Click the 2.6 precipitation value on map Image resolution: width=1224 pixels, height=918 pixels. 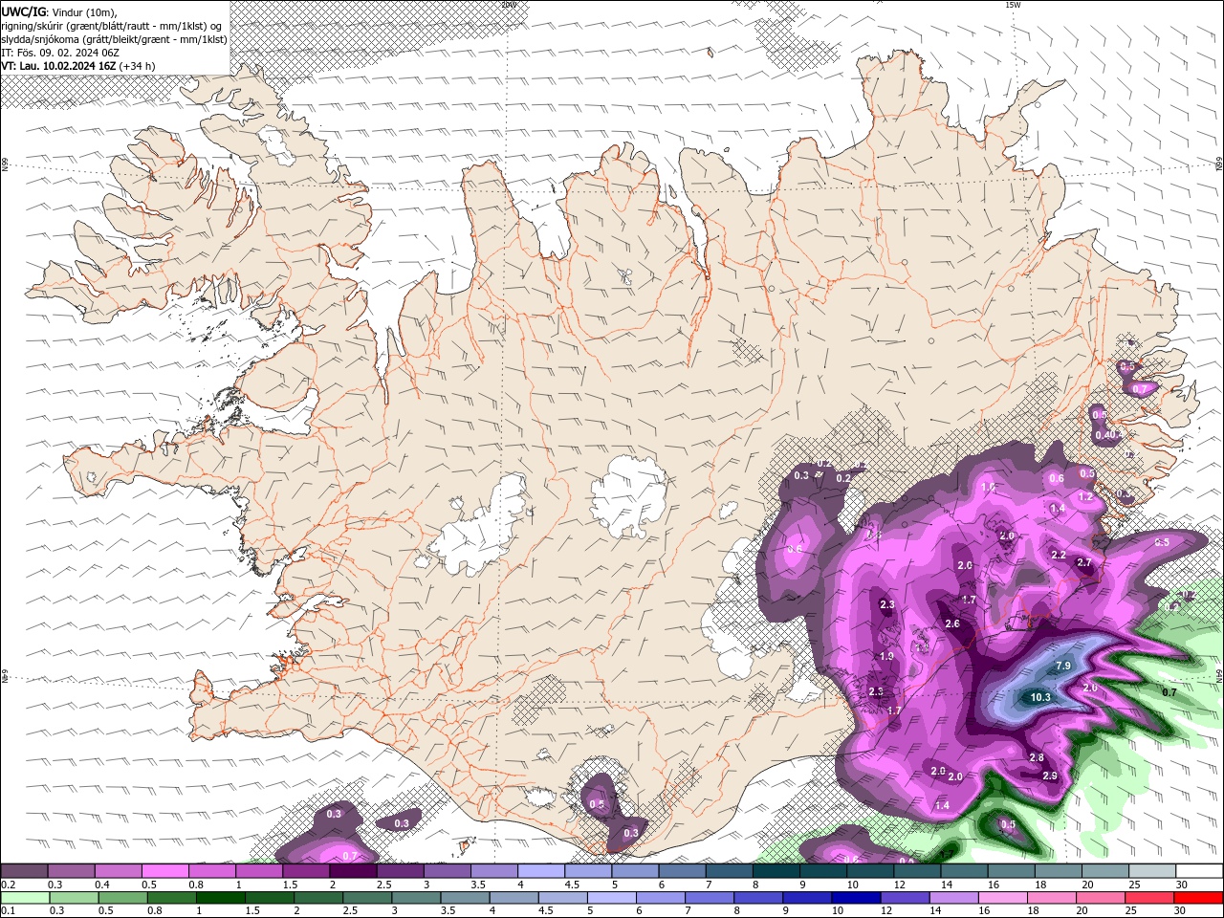tap(951, 623)
